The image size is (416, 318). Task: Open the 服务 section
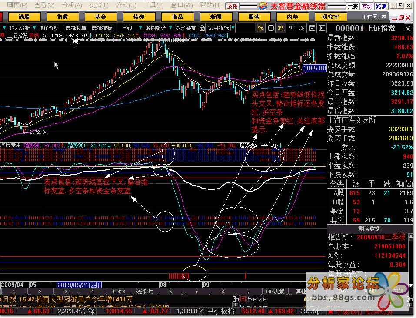pos(254,17)
